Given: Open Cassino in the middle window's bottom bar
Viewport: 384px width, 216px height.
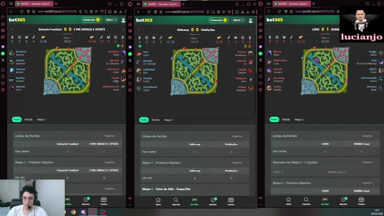Looking at the screenshot, I should 231,202.
